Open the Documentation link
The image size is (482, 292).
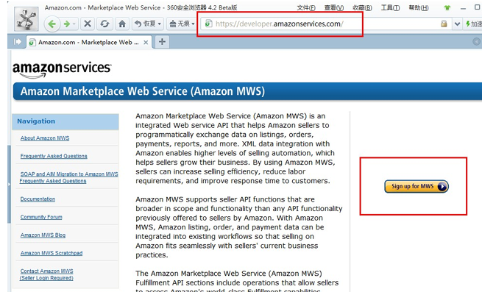click(38, 199)
